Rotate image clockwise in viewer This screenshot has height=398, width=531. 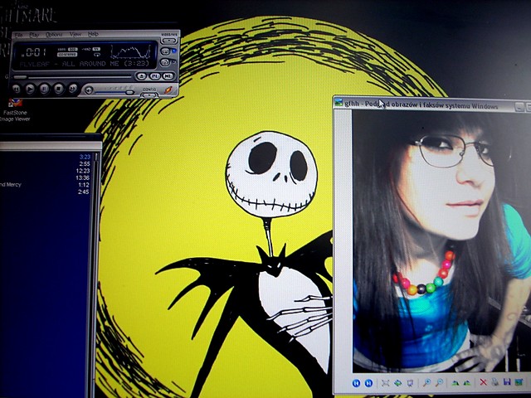click(x=455, y=383)
